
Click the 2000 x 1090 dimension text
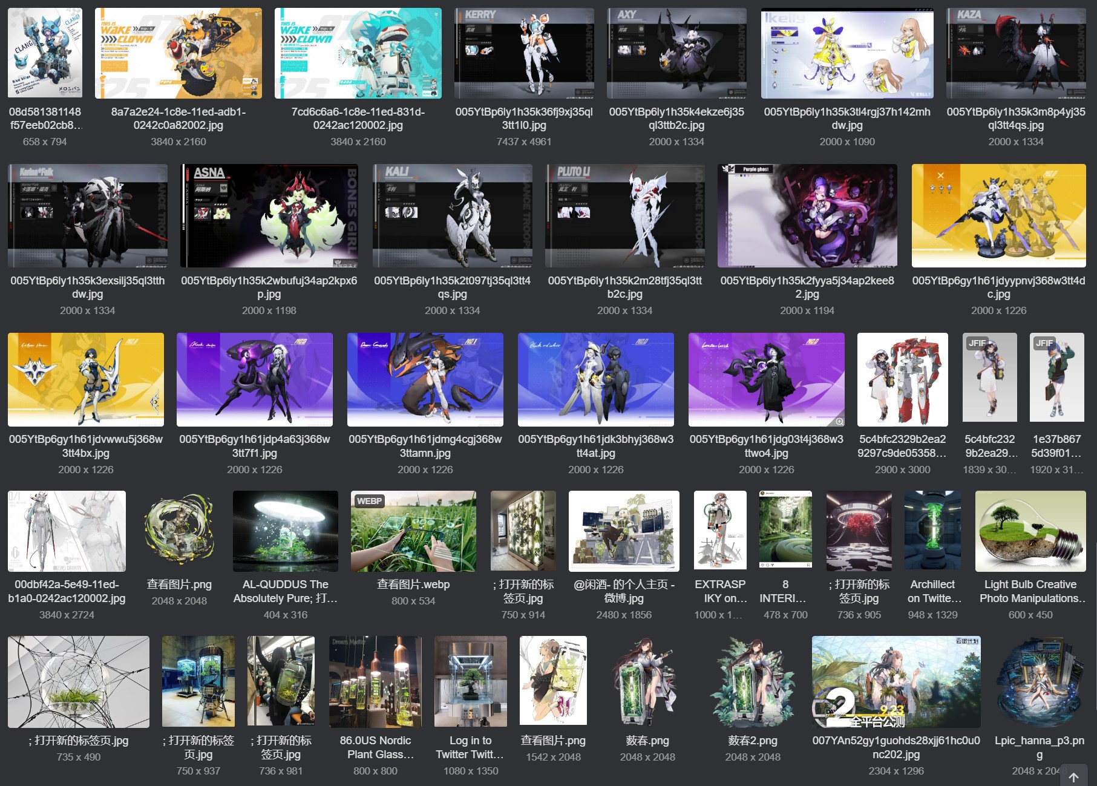click(x=847, y=142)
